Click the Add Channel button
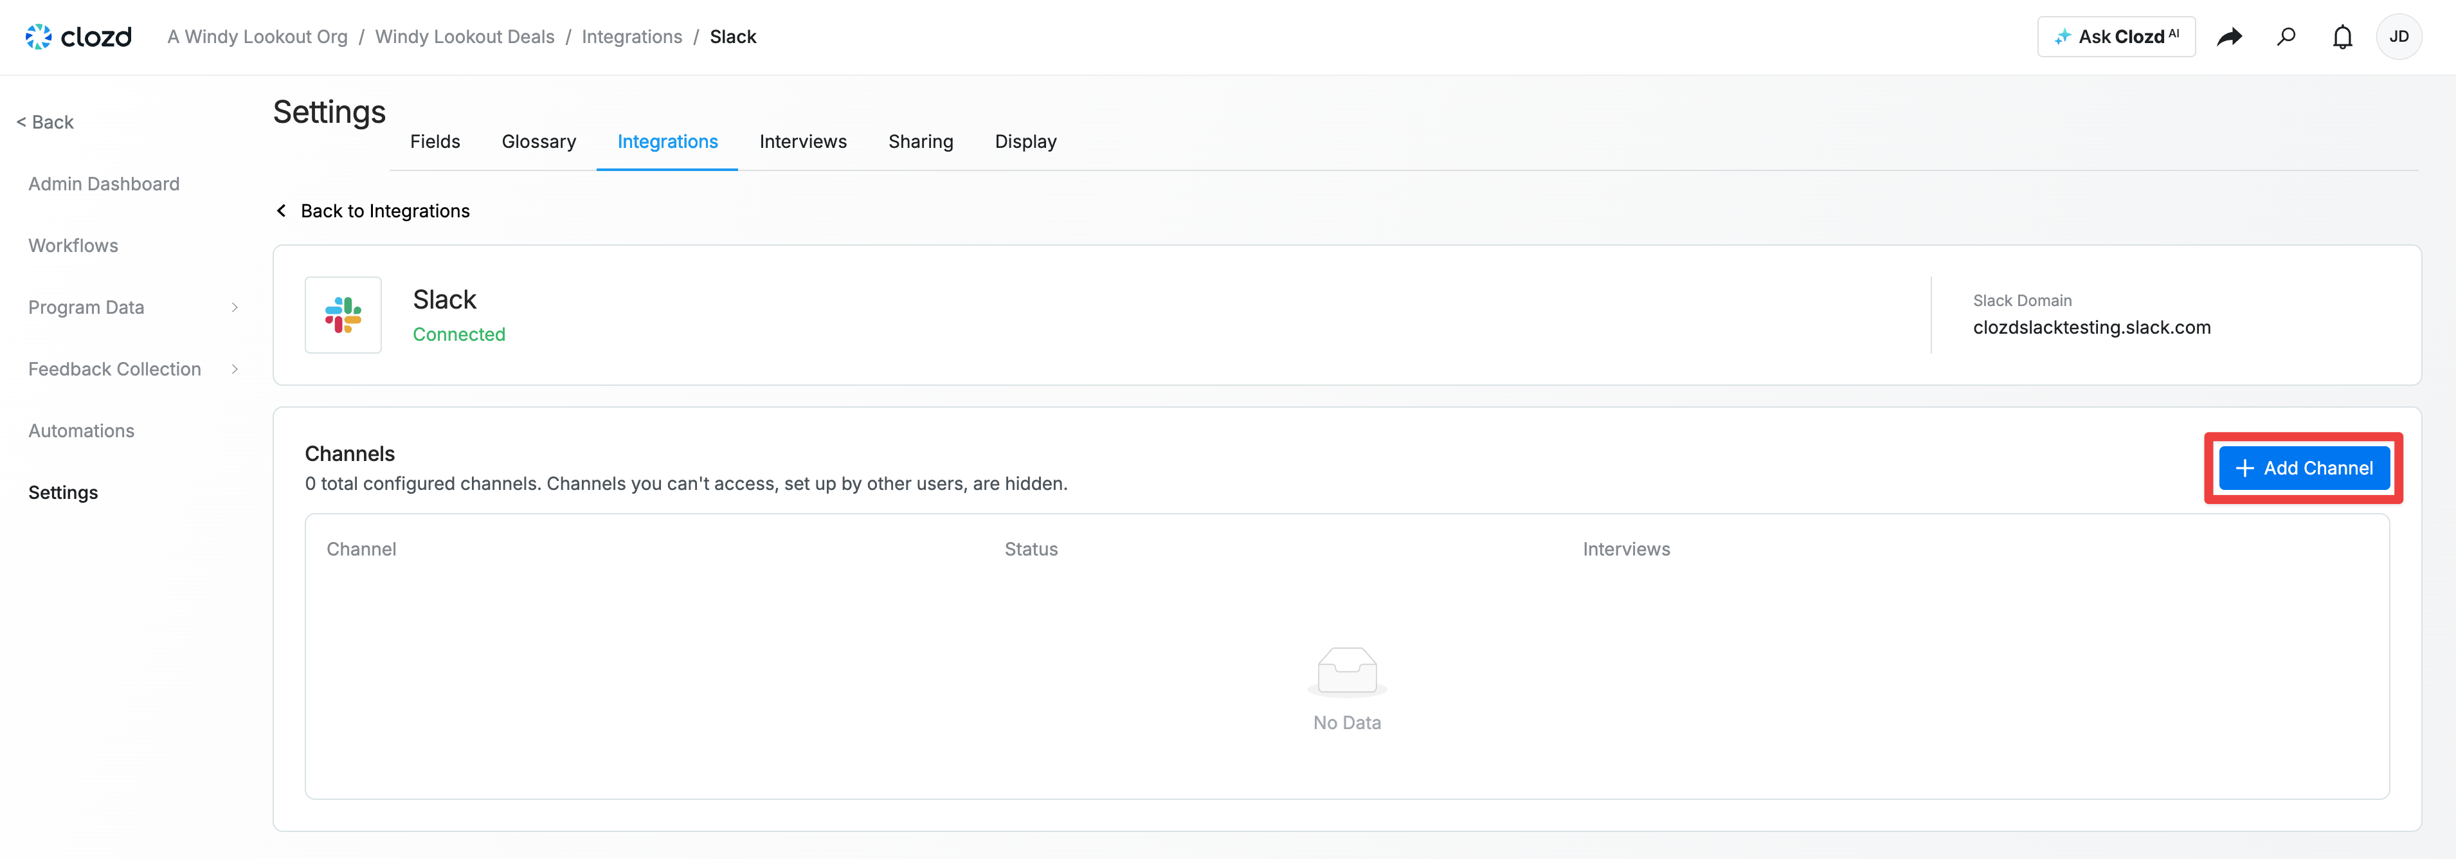 click(2304, 468)
